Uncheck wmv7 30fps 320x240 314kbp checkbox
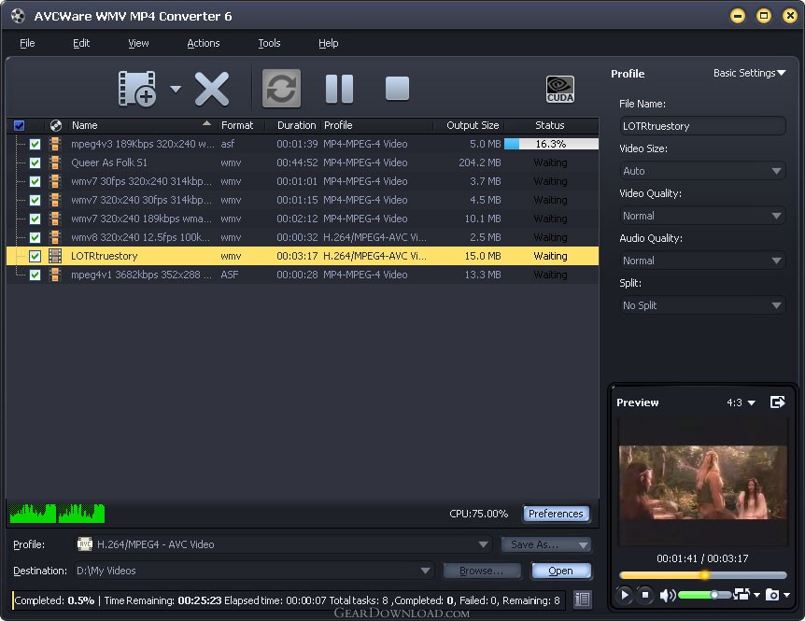The width and height of the screenshot is (805, 621). click(35, 182)
